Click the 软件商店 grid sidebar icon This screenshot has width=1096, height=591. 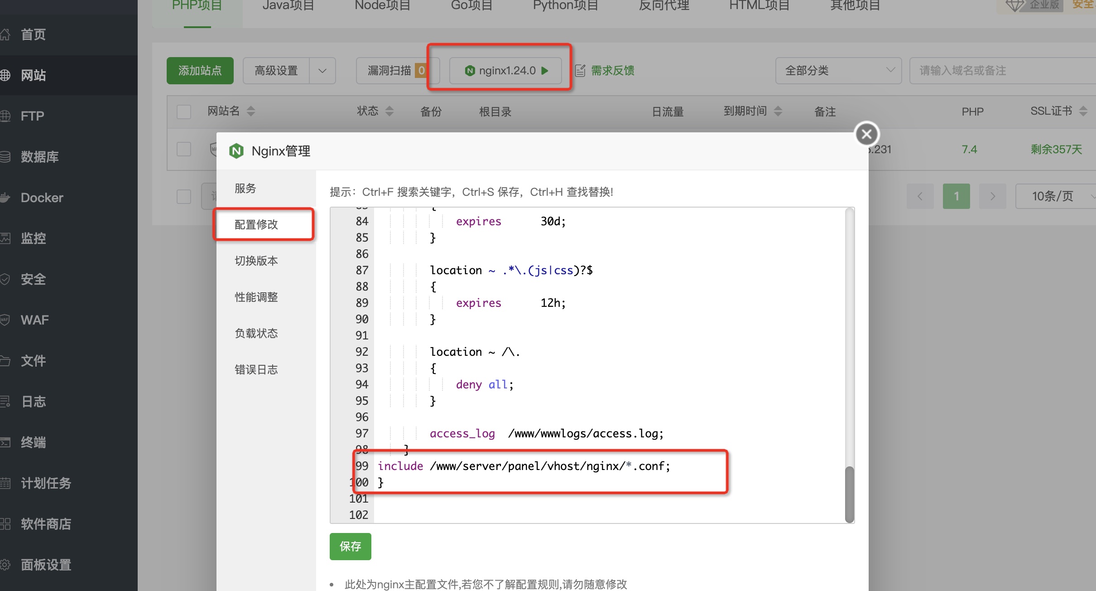5,524
